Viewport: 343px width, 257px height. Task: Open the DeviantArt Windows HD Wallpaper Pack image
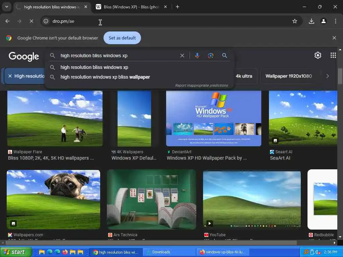click(213, 118)
